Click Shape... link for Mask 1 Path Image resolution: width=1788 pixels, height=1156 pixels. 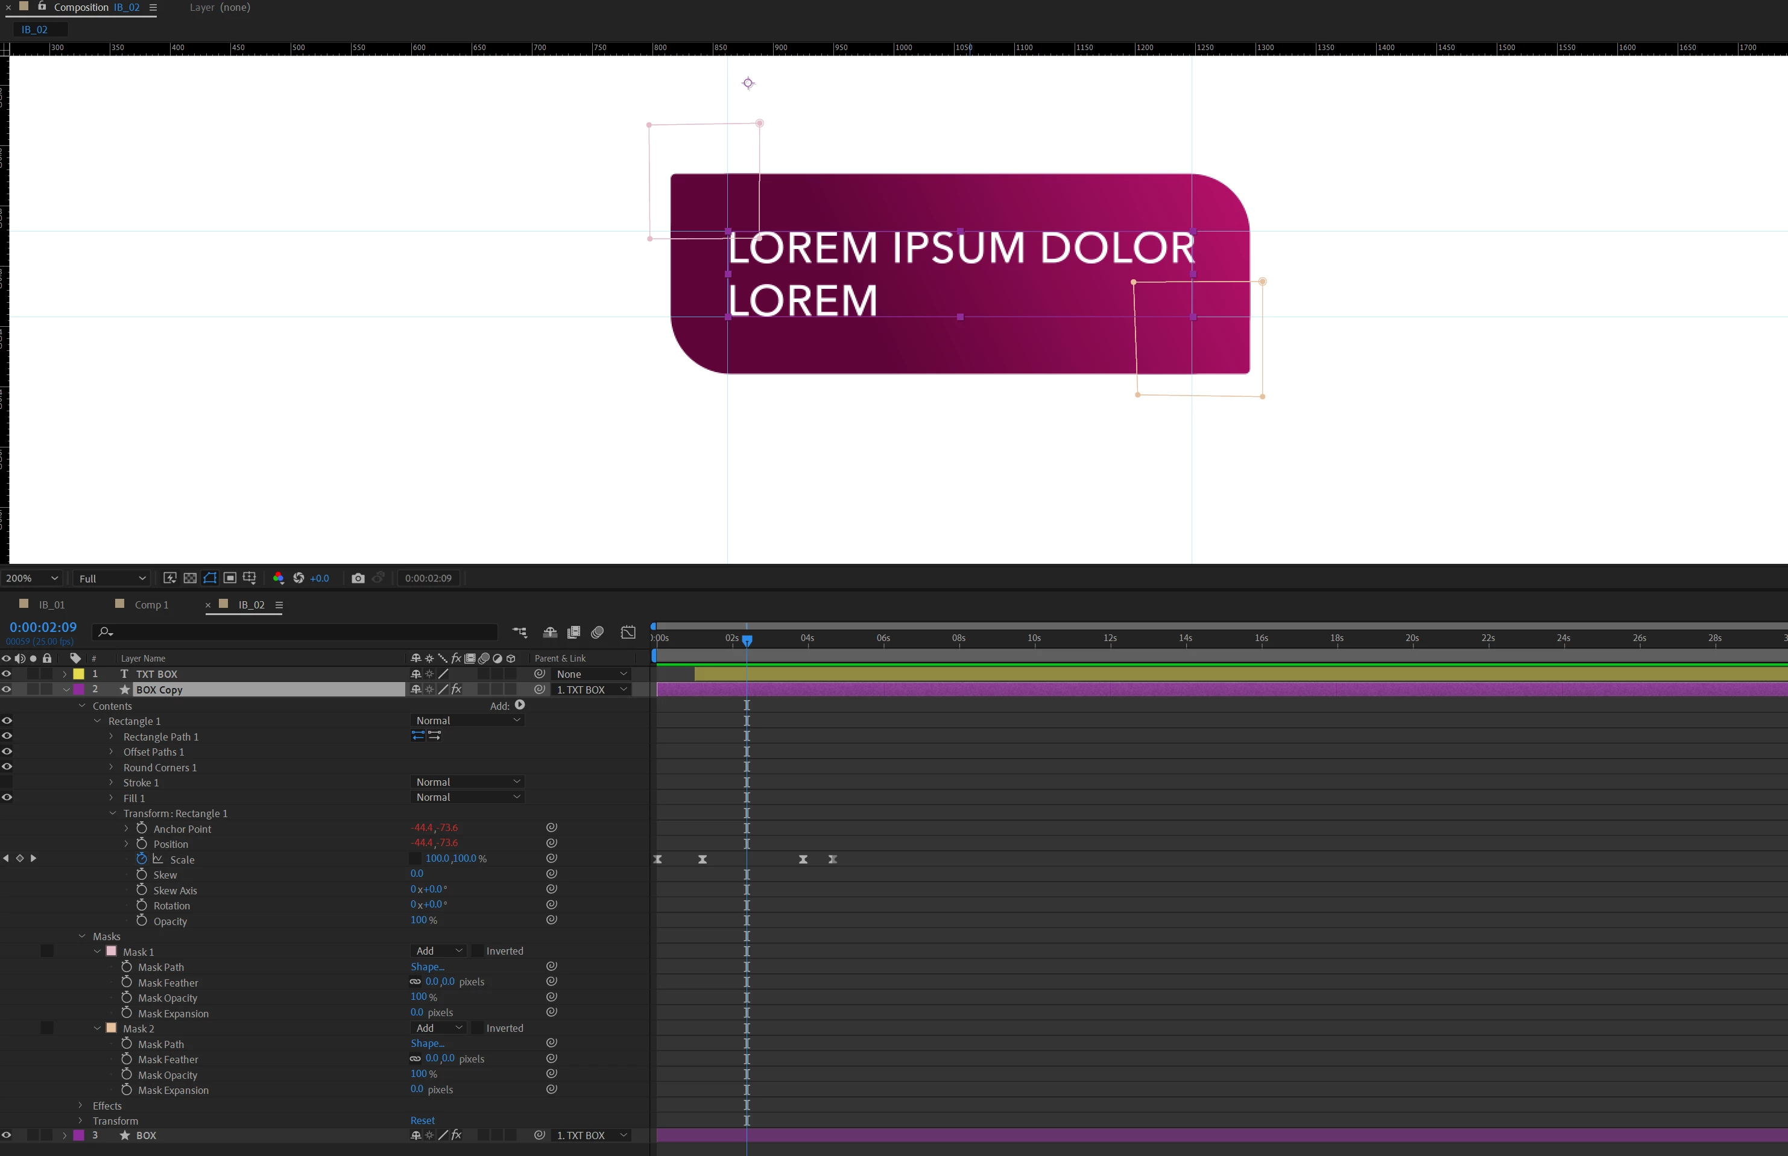pos(427,967)
